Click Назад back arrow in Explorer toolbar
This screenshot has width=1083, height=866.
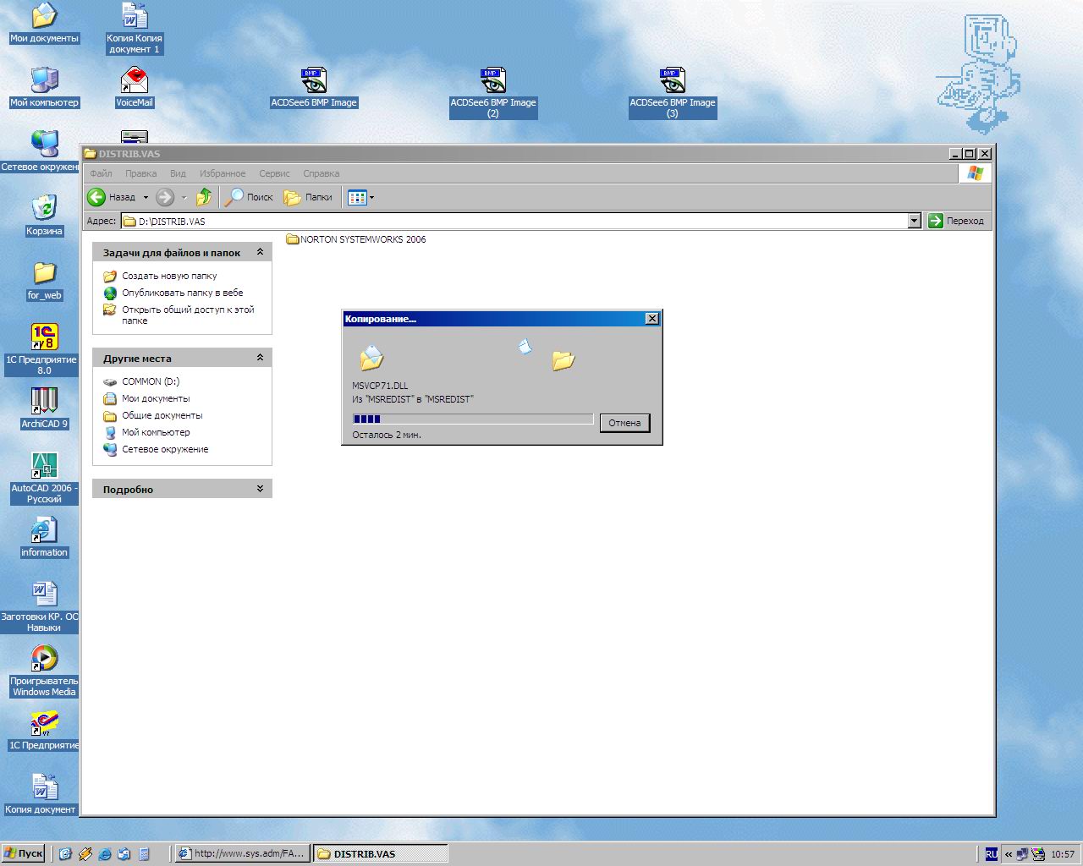pos(113,197)
